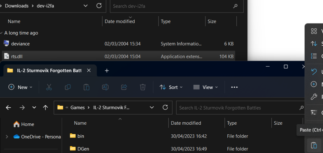323x153 pixels.
Task: Open the New item dropdown
Action: coord(20,87)
